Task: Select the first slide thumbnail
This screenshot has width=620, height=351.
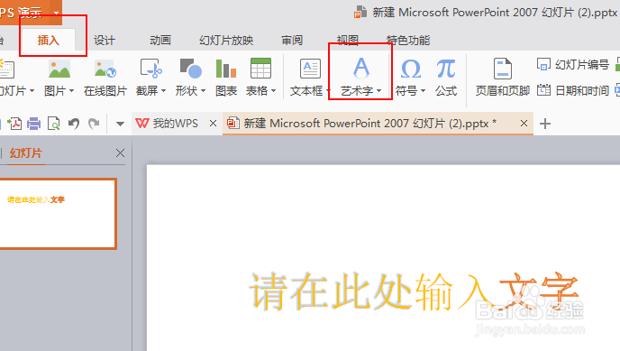Action: [x=57, y=214]
